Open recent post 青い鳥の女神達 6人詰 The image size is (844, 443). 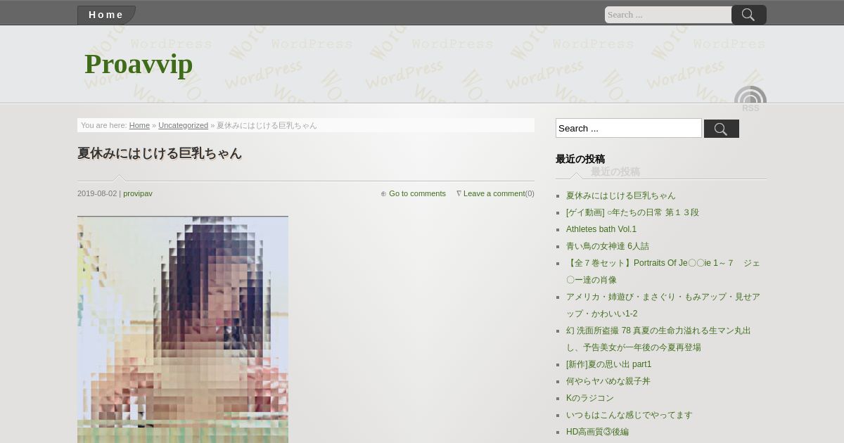coord(608,246)
